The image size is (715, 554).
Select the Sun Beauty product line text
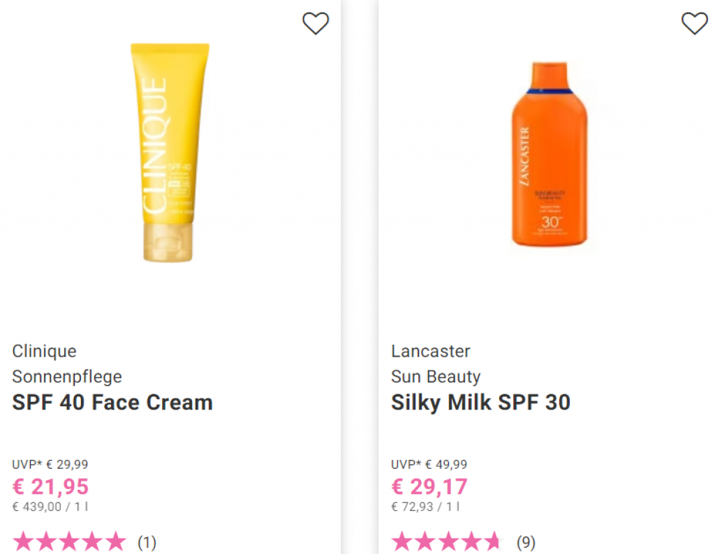click(436, 377)
